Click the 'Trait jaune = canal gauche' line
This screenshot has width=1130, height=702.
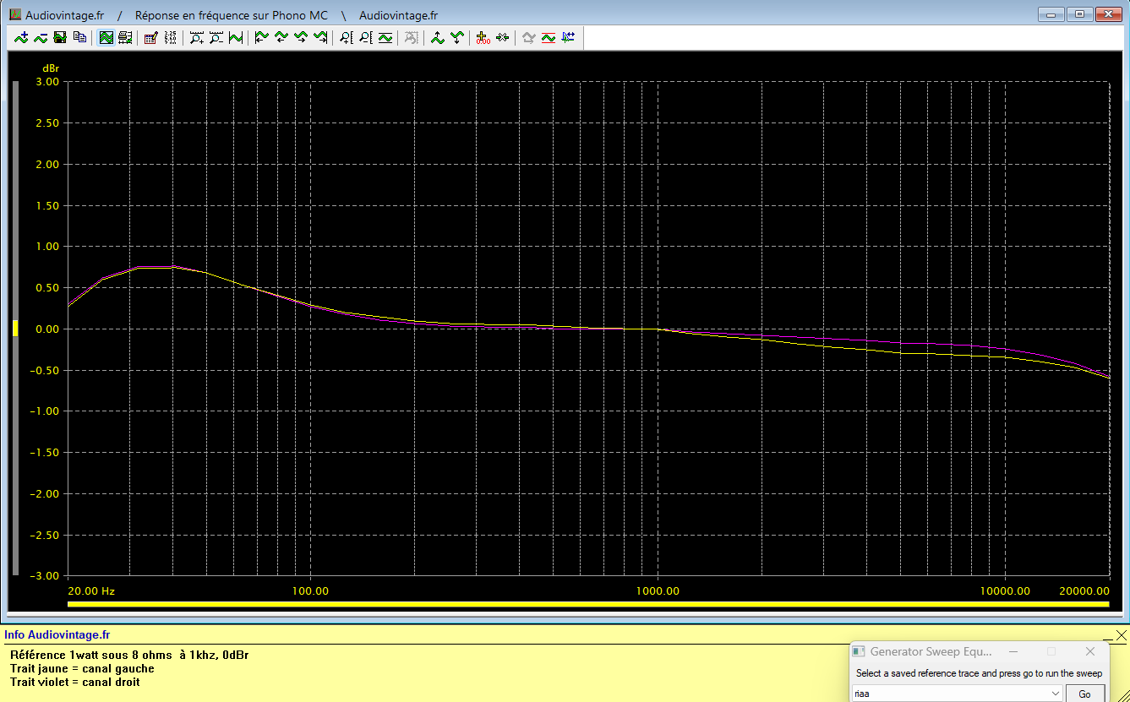(x=82, y=668)
